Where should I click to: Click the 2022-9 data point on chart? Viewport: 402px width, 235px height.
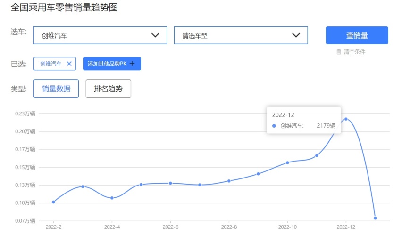[x=258, y=174]
